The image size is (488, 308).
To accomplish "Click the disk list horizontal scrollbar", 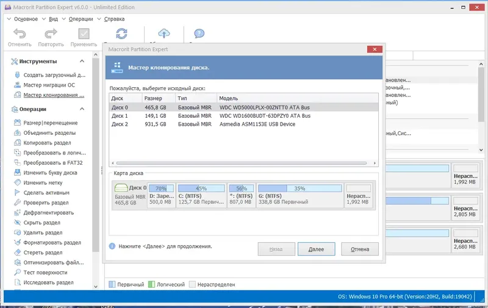I will 241,163.
